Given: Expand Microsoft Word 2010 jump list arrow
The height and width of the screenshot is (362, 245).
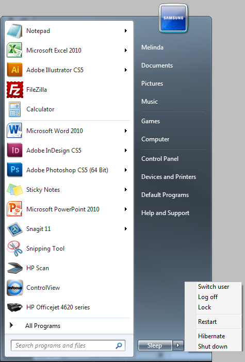Looking at the screenshot, I should click(x=126, y=131).
